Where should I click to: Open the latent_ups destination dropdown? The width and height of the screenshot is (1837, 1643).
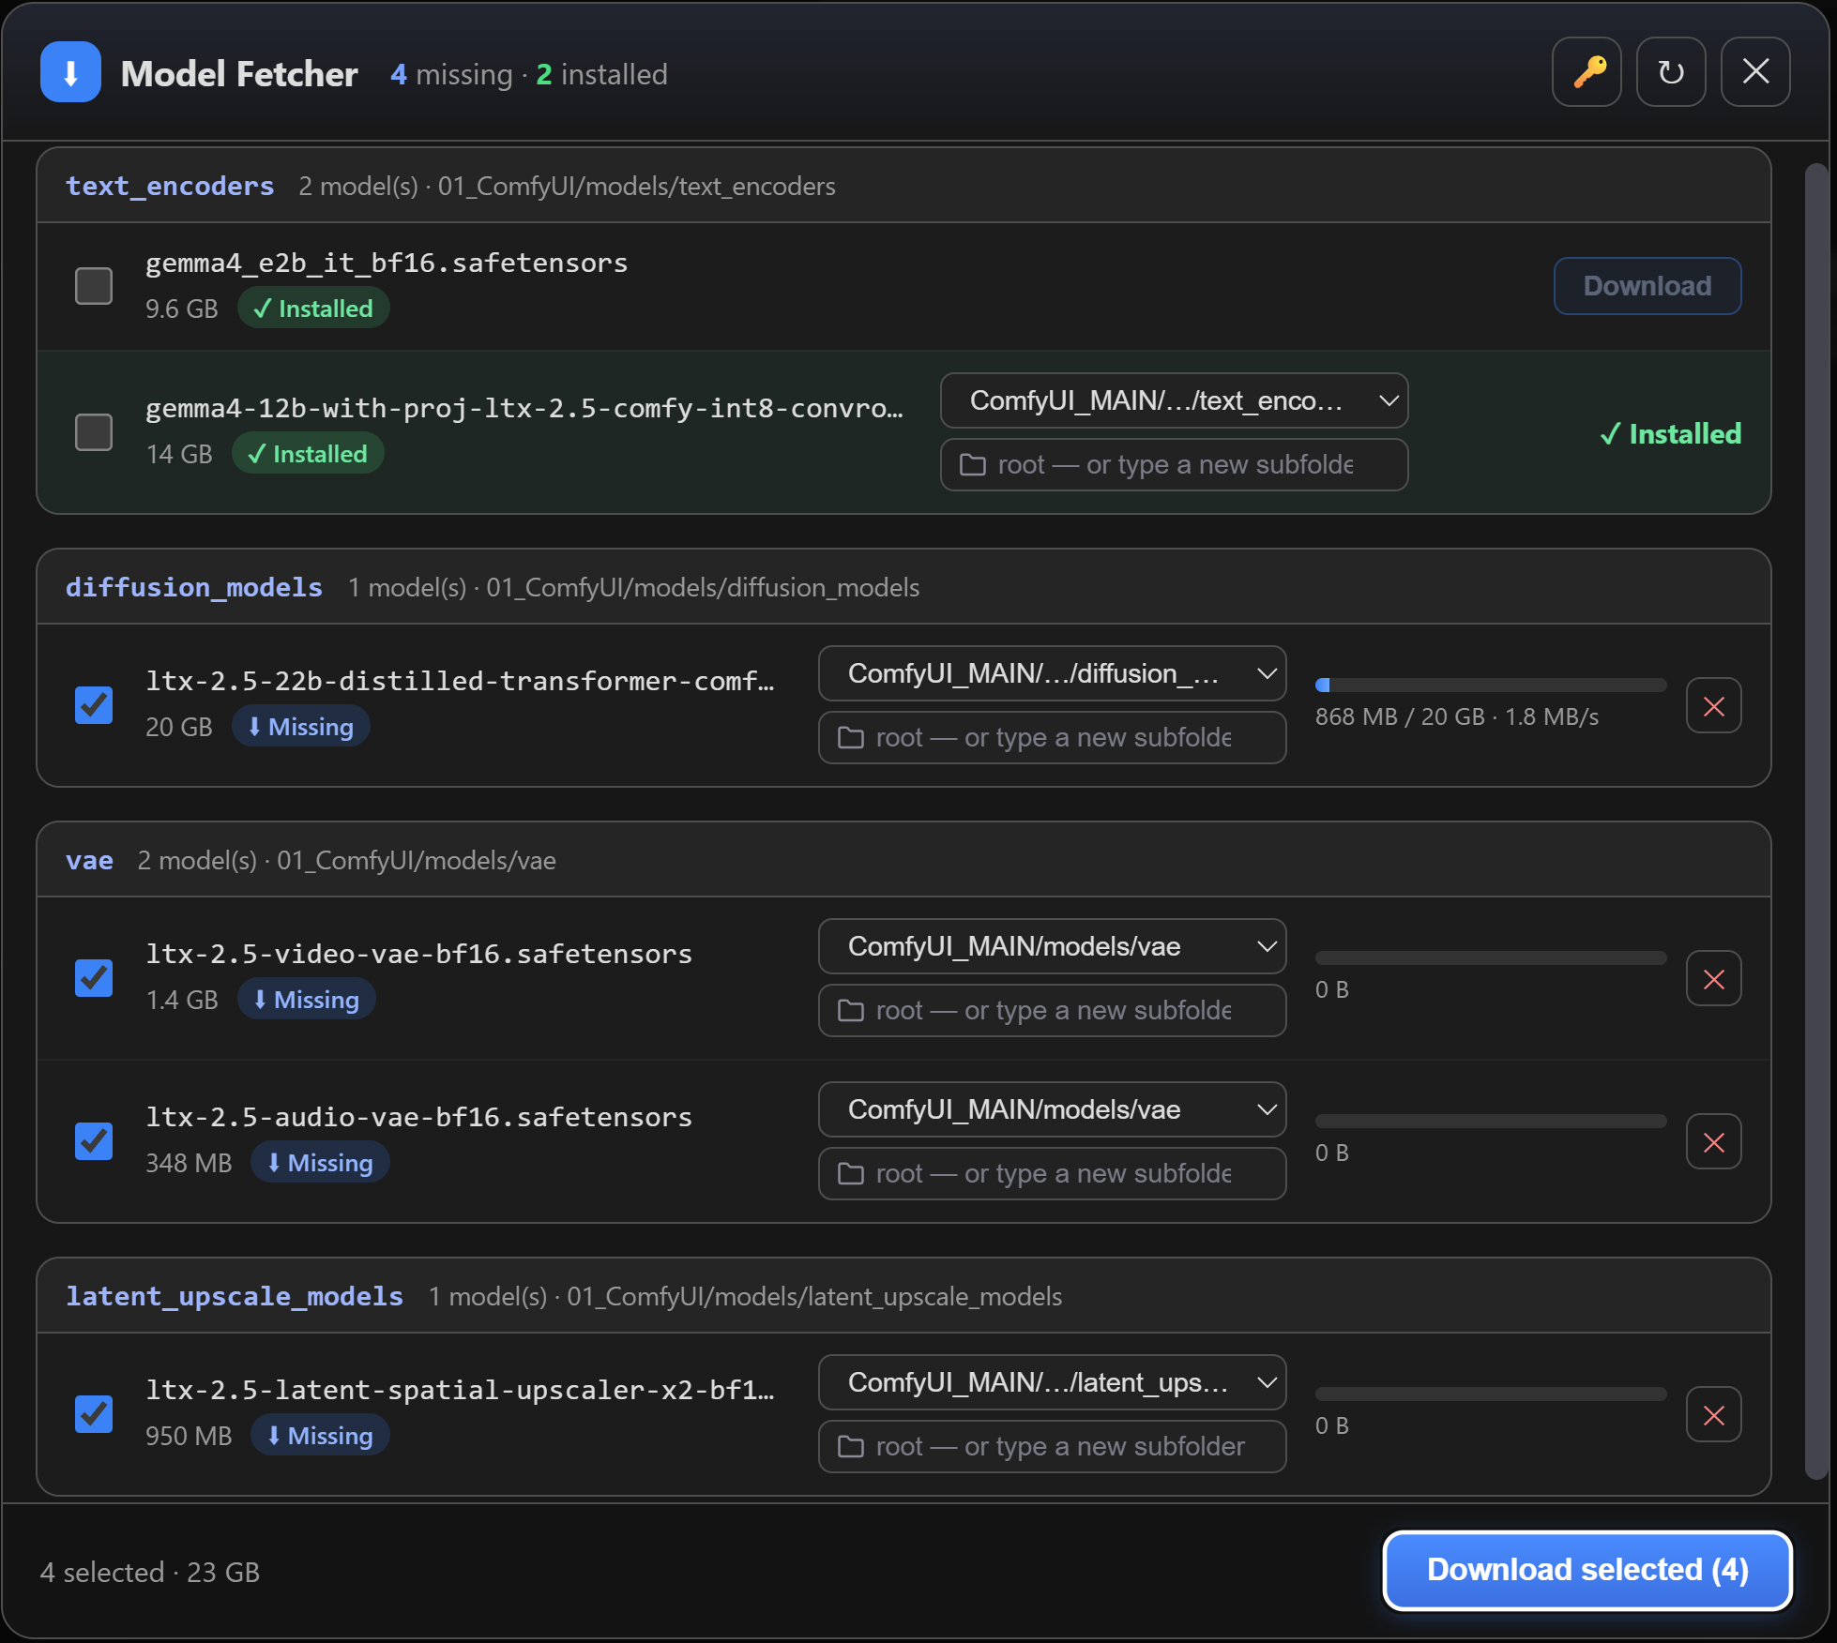coord(1052,1382)
